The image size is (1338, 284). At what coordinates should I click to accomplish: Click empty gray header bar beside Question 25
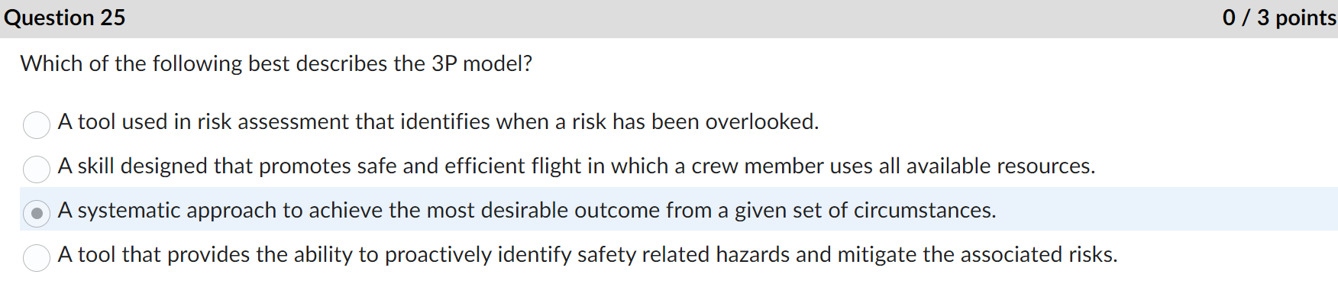(672, 18)
